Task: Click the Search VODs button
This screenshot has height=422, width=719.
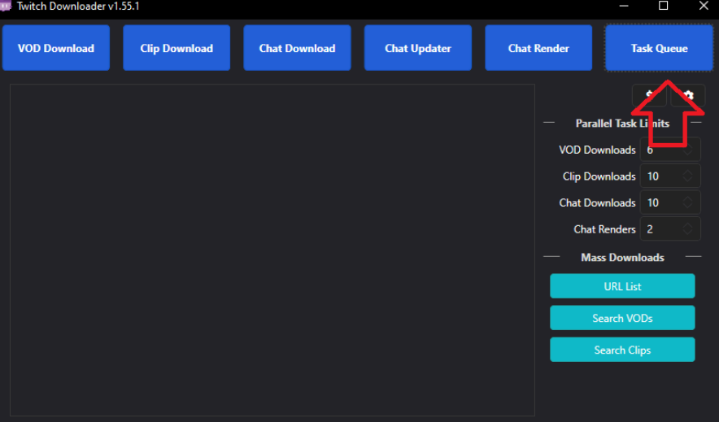Action: coord(622,318)
